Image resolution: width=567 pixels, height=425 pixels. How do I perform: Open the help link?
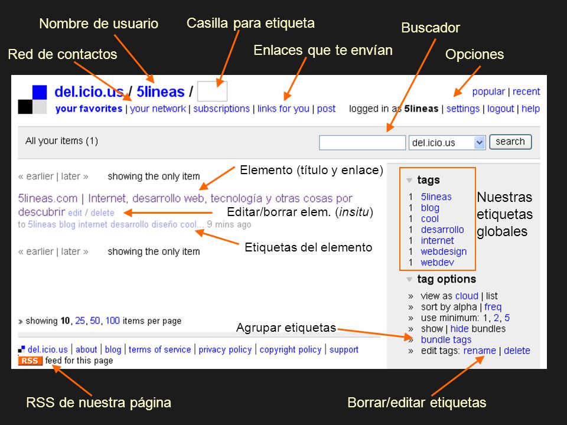[x=530, y=109]
